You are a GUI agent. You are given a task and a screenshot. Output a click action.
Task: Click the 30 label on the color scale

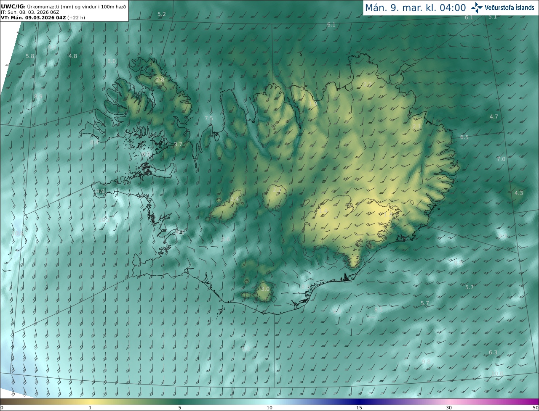(449, 408)
